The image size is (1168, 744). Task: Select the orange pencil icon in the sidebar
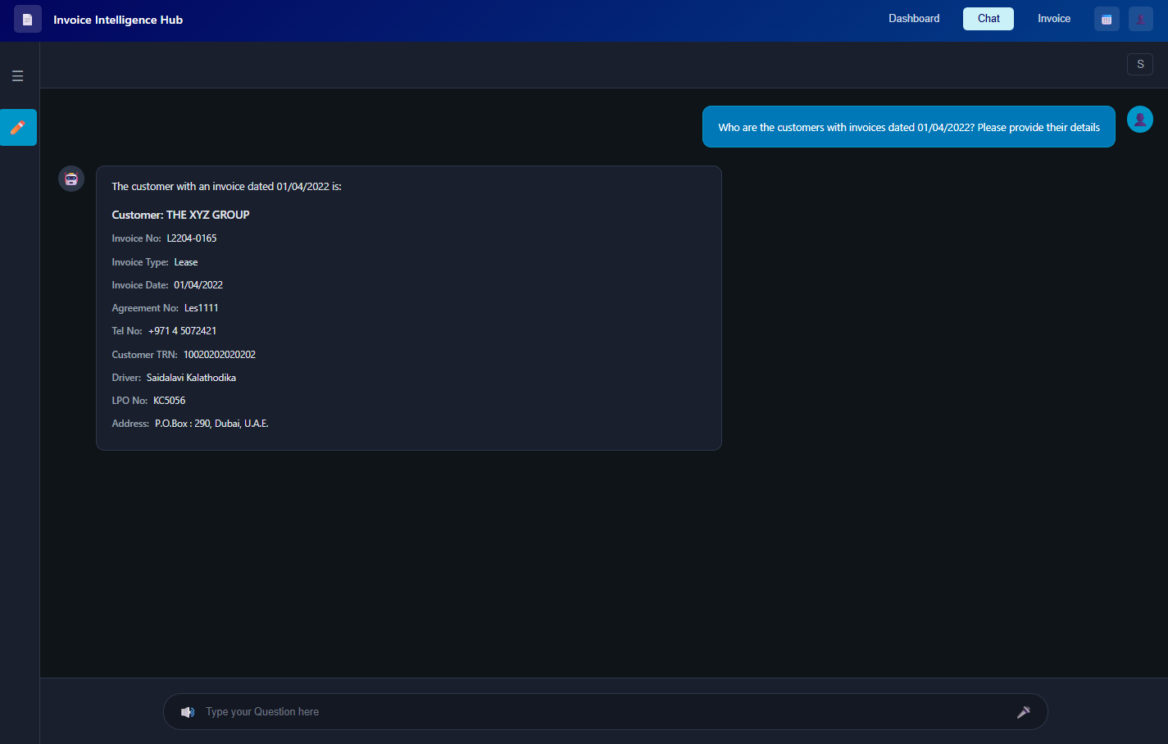[18, 127]
